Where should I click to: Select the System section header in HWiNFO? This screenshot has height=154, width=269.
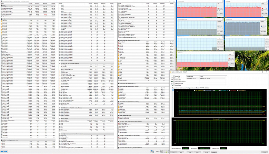[x=28, y=5]
